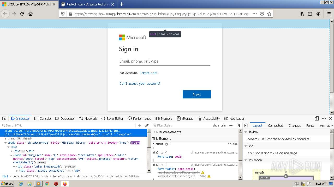Viewport: 334px width, 187px height.
Task: Click the Firefox icon in taskbar
Action: 65,184
